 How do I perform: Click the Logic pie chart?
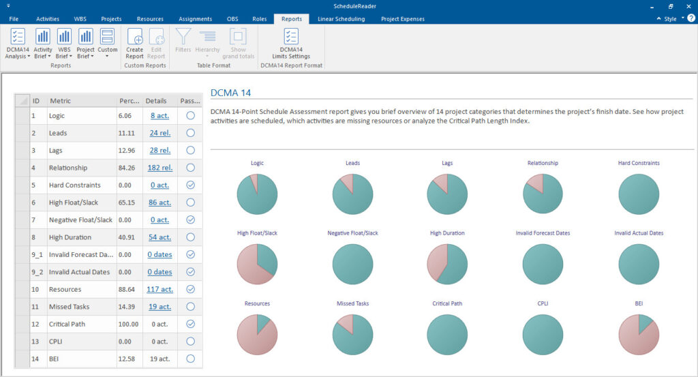click(257, 194)
